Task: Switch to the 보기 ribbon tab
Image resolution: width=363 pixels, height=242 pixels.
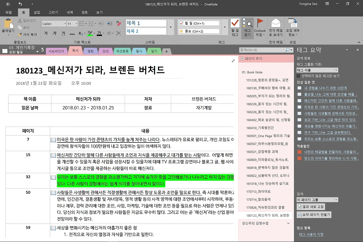Action: pyautogui.click(x=99, y=12)
